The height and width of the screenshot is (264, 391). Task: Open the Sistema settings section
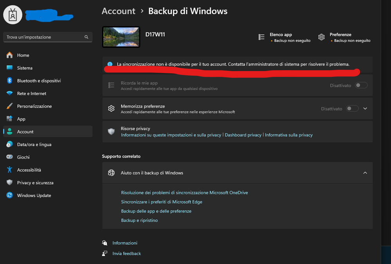[25, 68]
